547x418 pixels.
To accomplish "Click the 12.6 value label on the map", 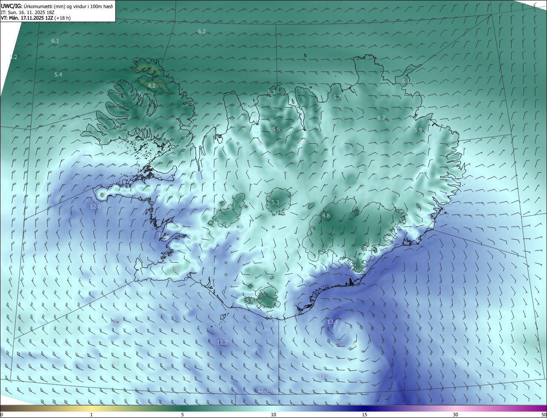I will [x=95, y=207].
